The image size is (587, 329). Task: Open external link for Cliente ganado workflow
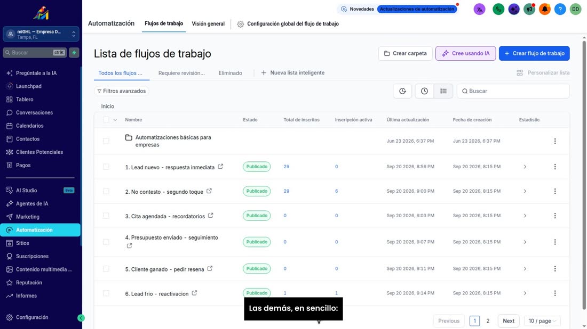coord(210,268)
